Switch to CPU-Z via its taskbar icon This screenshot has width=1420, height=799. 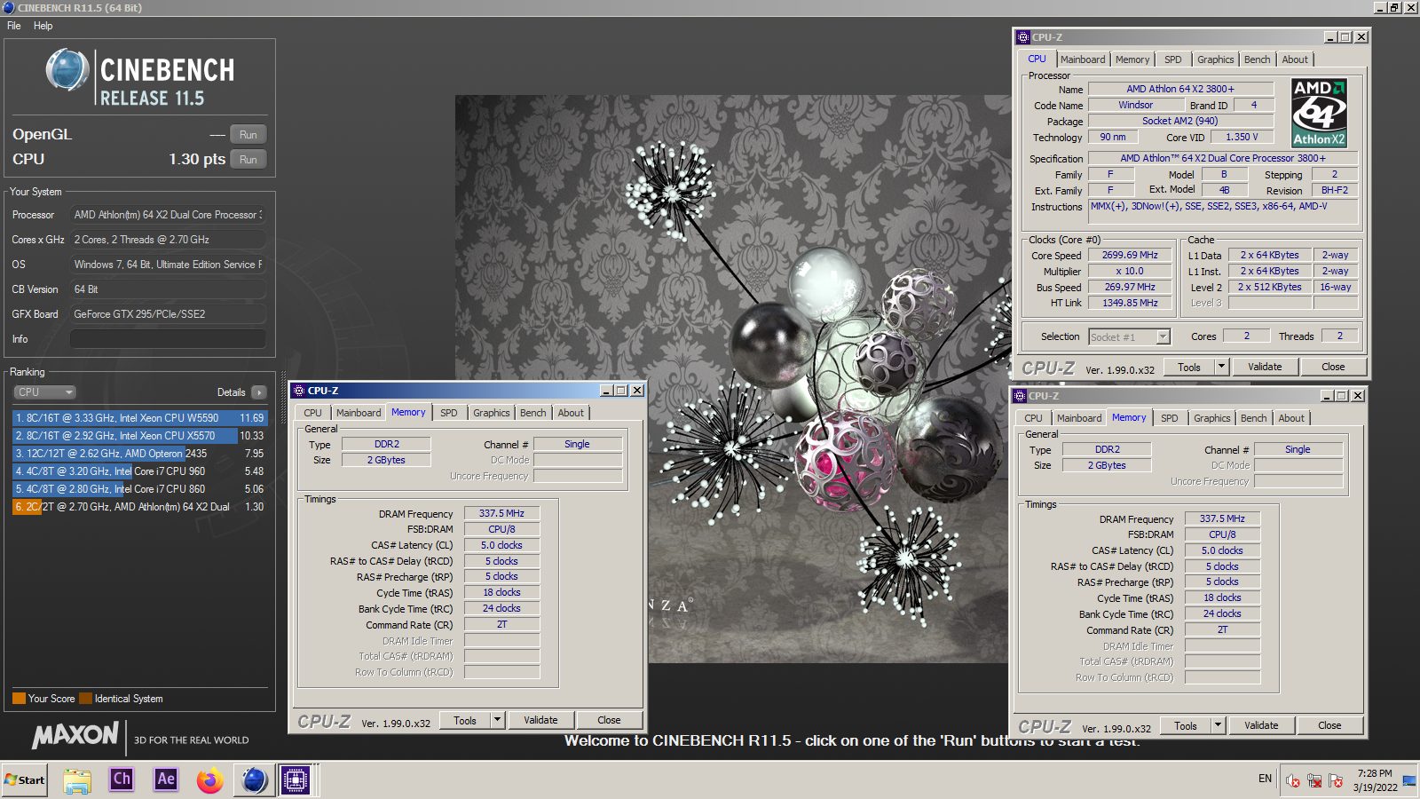tap(296, 779)
